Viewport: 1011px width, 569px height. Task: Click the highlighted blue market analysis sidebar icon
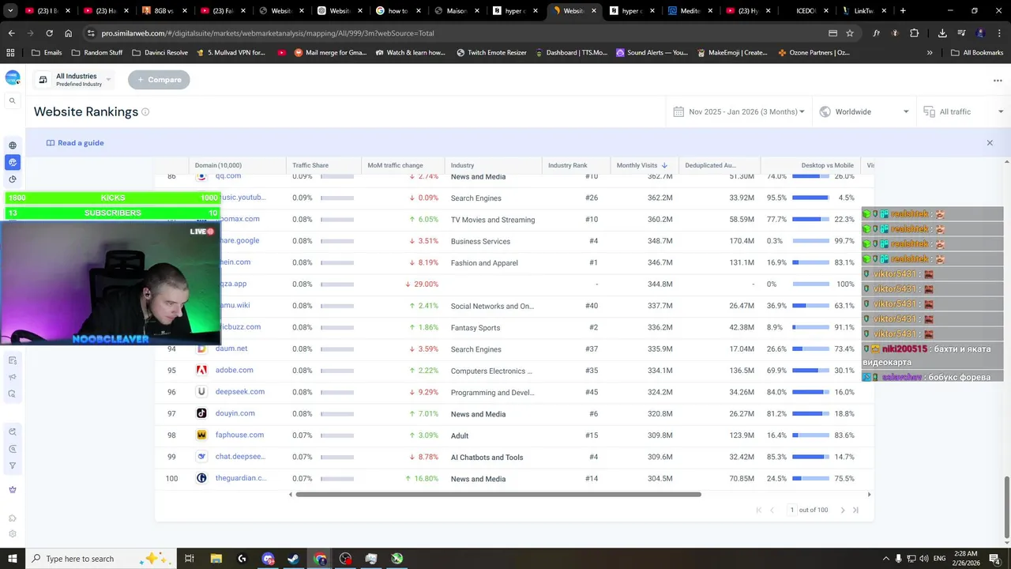(12, 162)
